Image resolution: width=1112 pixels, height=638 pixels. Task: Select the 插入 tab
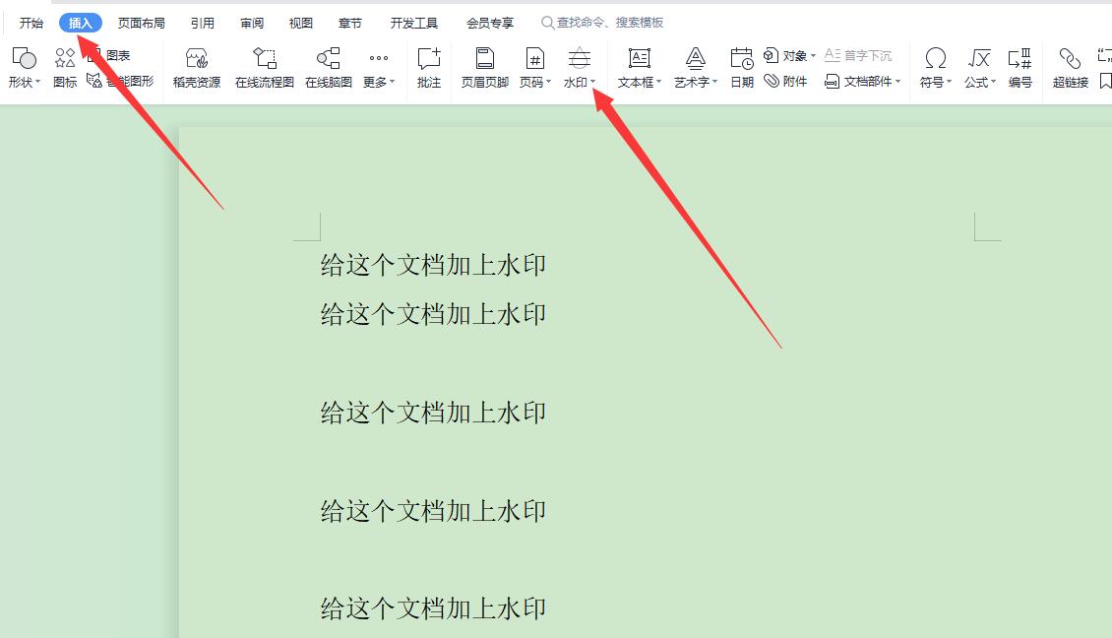[x=80, y=23]
